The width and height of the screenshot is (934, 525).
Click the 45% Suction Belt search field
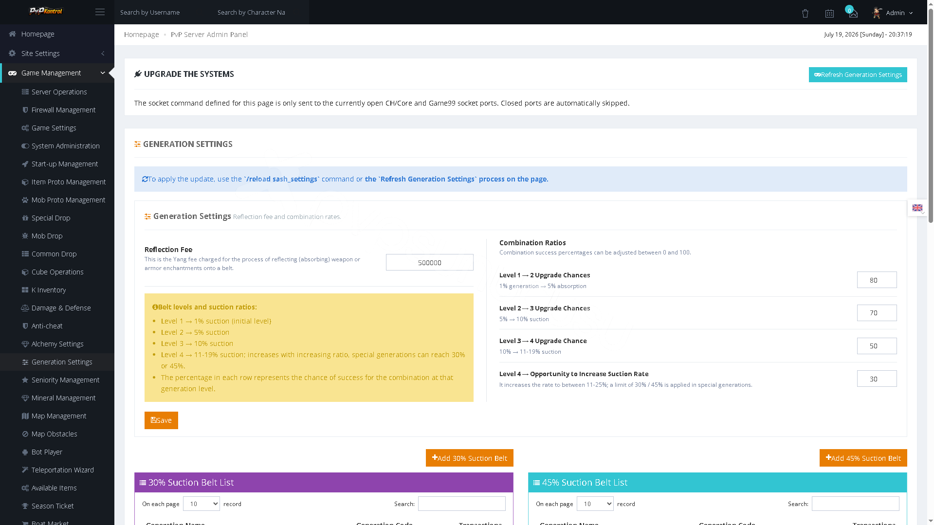click(855, 504)
